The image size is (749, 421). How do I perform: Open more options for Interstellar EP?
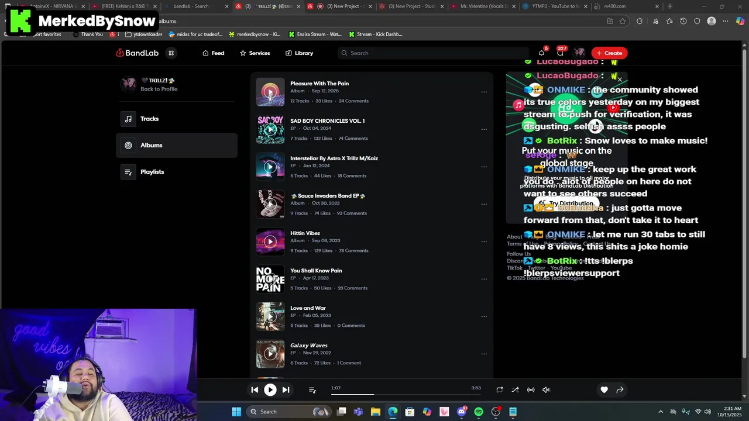pos(484,167)
